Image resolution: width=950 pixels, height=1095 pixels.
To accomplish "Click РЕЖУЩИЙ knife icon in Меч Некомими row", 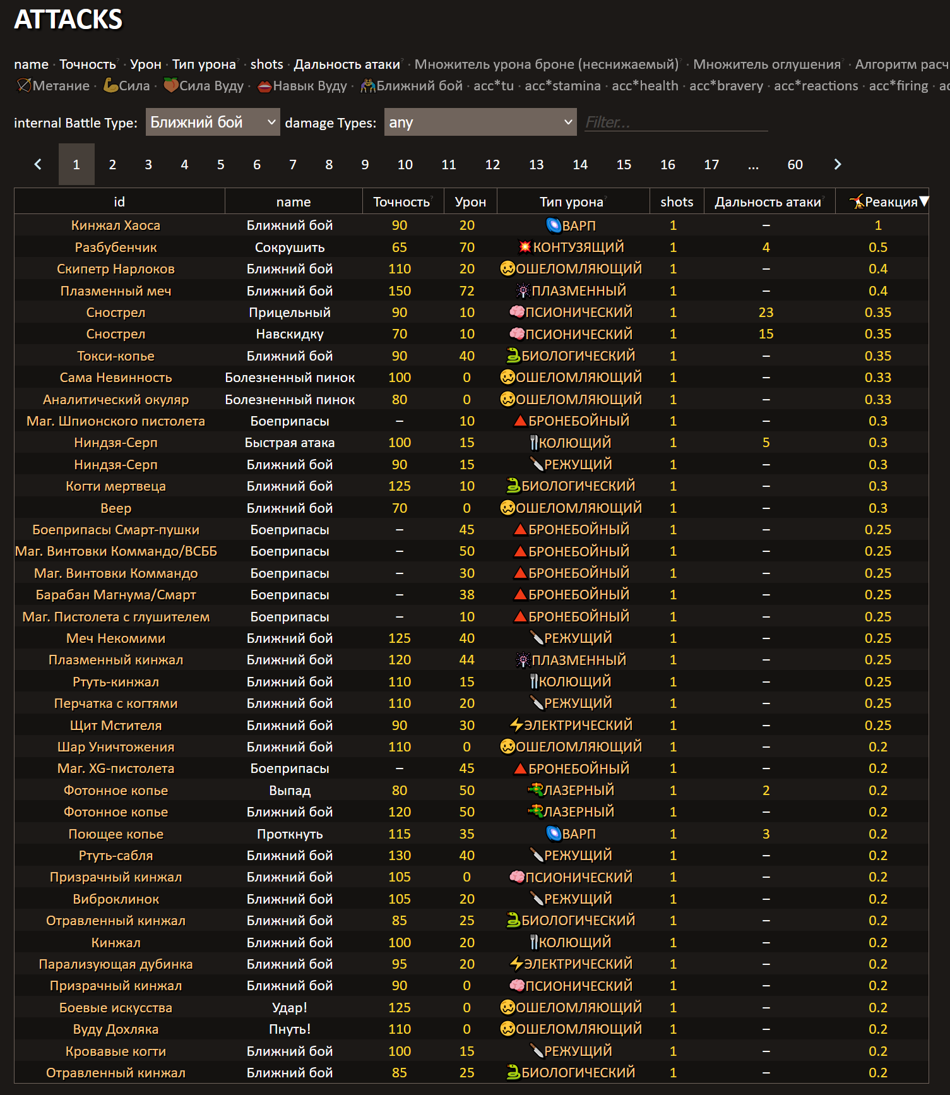I will 537,638.
